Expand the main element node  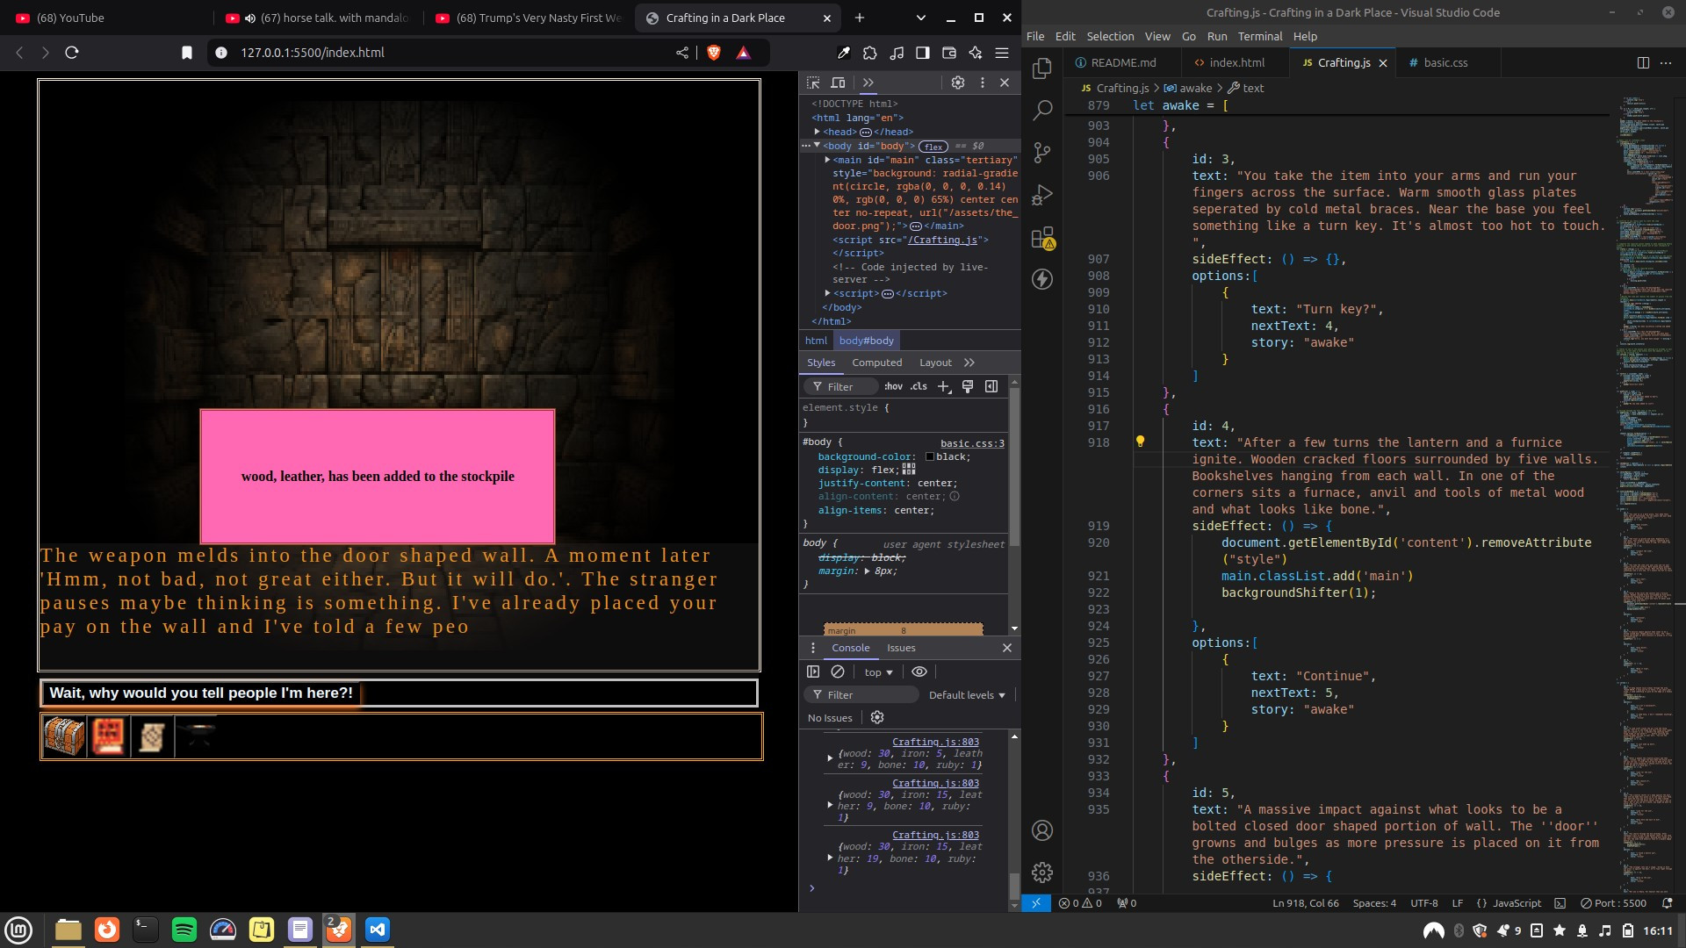click(827, 160)
